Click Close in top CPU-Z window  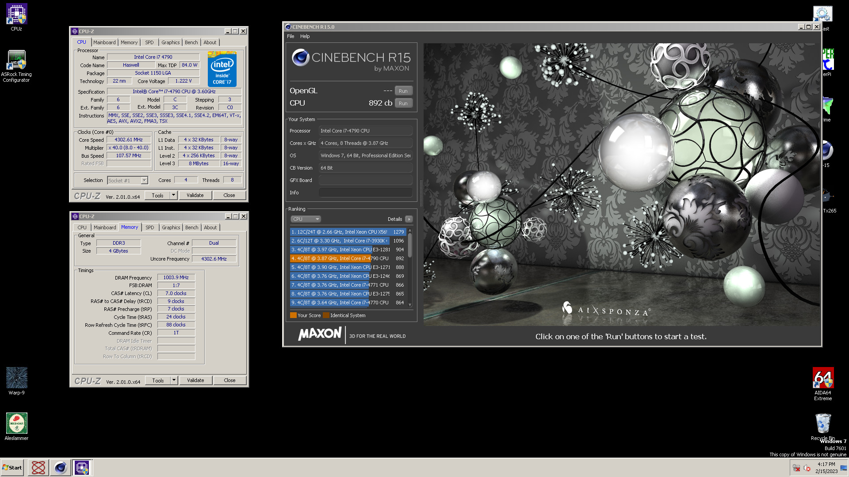pos(229,195)
